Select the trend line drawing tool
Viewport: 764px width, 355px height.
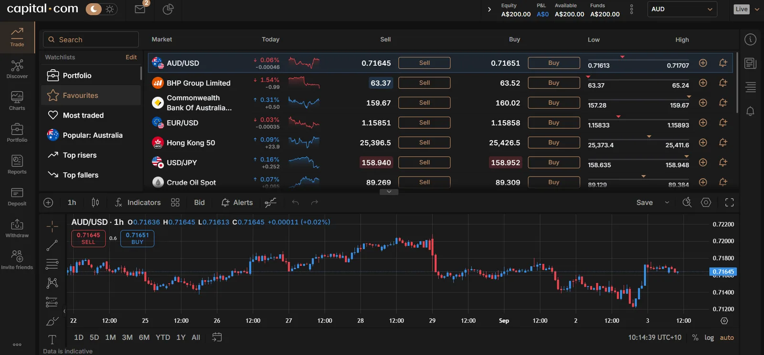(52, 245)
